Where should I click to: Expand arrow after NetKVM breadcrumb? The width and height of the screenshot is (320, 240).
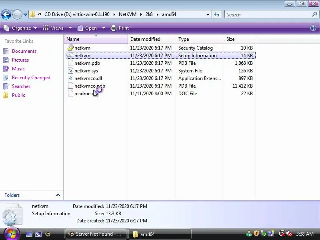click(x=141, y=15)
